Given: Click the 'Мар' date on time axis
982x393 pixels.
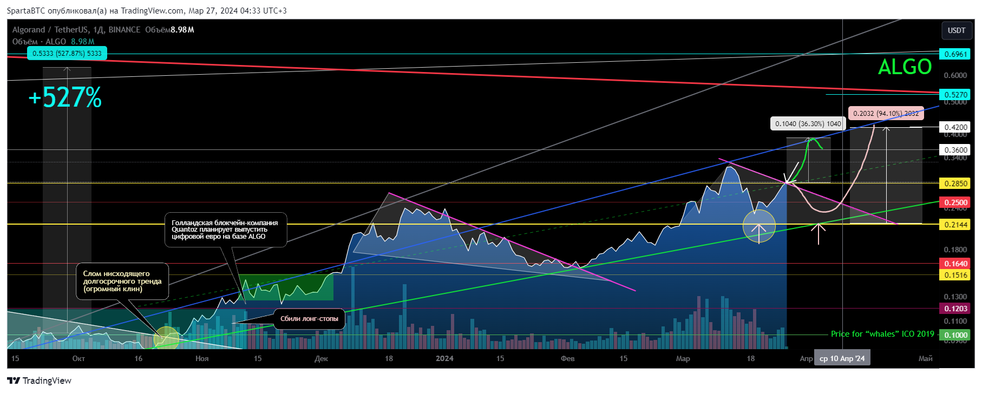Looking at the screenshot, I should click(x=683, y=358).
